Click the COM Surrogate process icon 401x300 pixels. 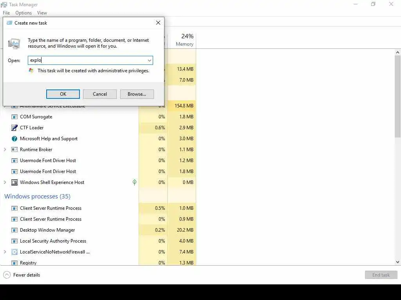coord(14,117)
